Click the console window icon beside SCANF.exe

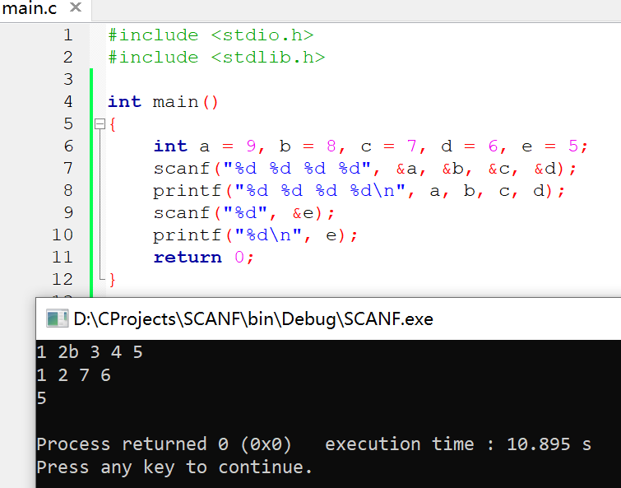click(x=57, y=318)
